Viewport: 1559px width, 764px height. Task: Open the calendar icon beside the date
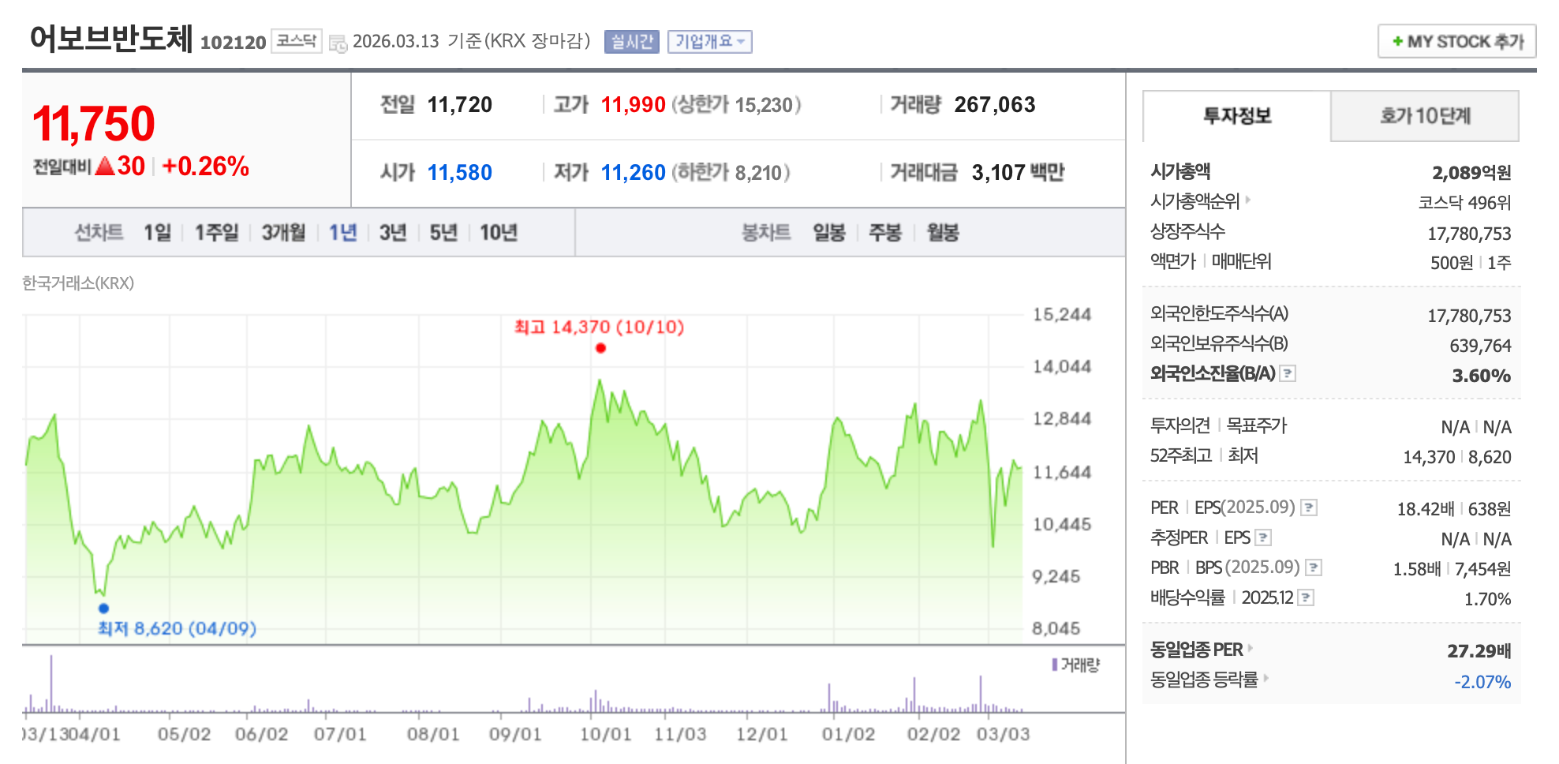(338, 43)
